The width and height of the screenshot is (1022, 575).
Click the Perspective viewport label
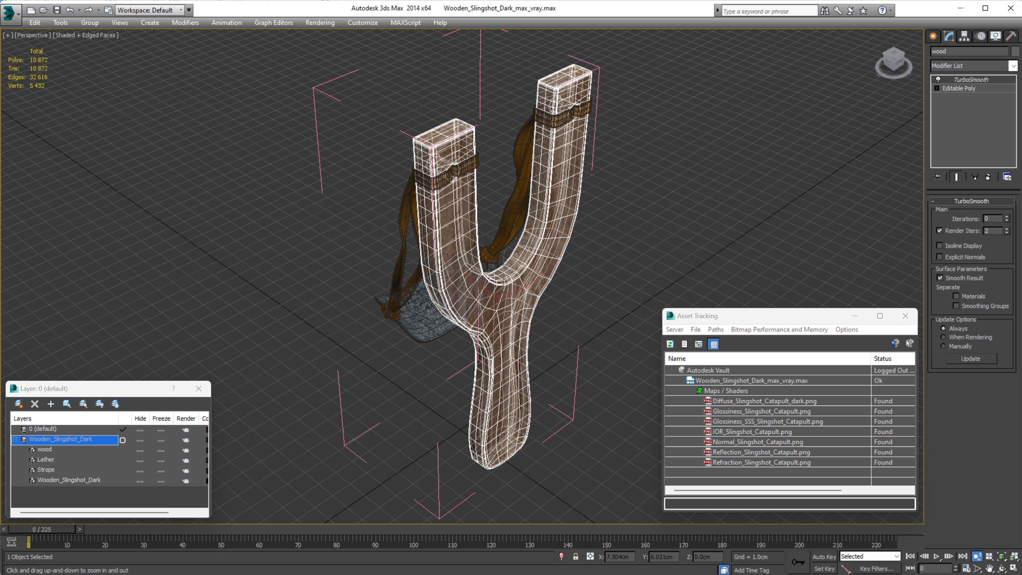(x=33, y=35)
